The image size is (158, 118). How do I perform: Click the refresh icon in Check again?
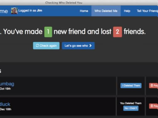tap(37, 45)
